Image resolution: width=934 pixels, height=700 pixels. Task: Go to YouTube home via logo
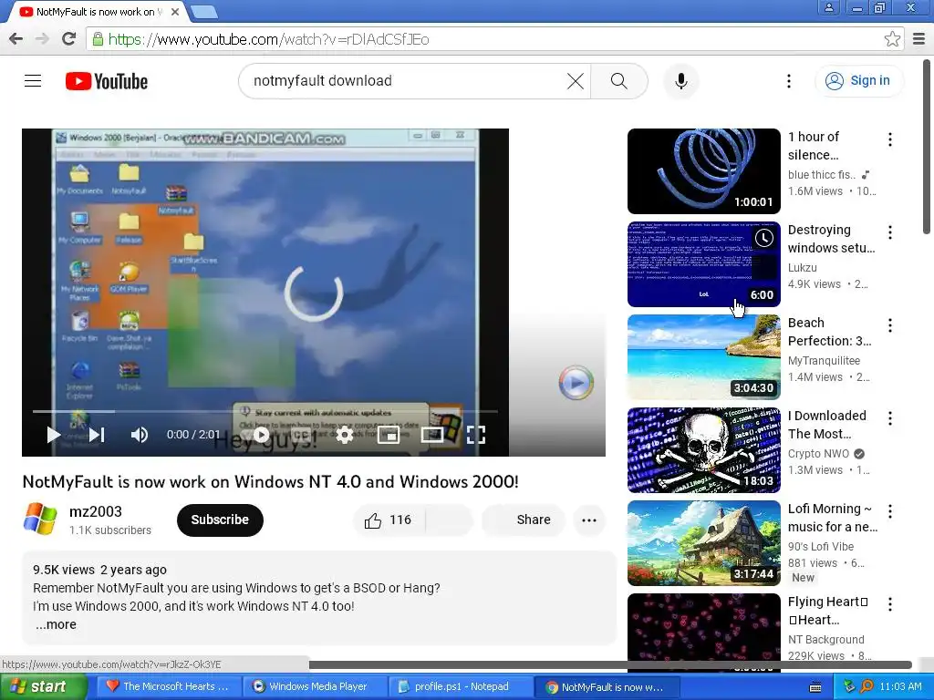coord(107,81)
